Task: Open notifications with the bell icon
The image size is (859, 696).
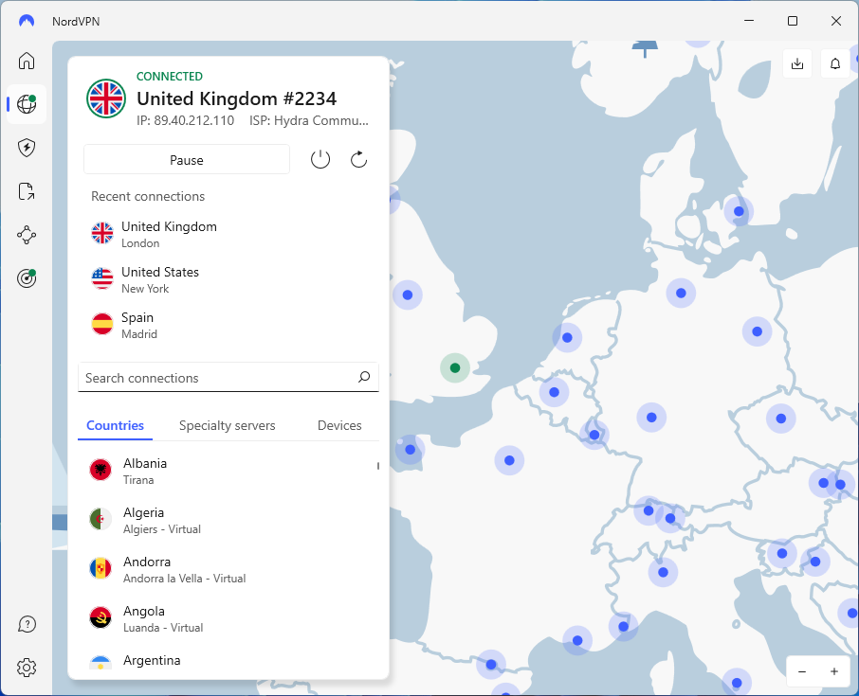Action: tap(835, 63)
